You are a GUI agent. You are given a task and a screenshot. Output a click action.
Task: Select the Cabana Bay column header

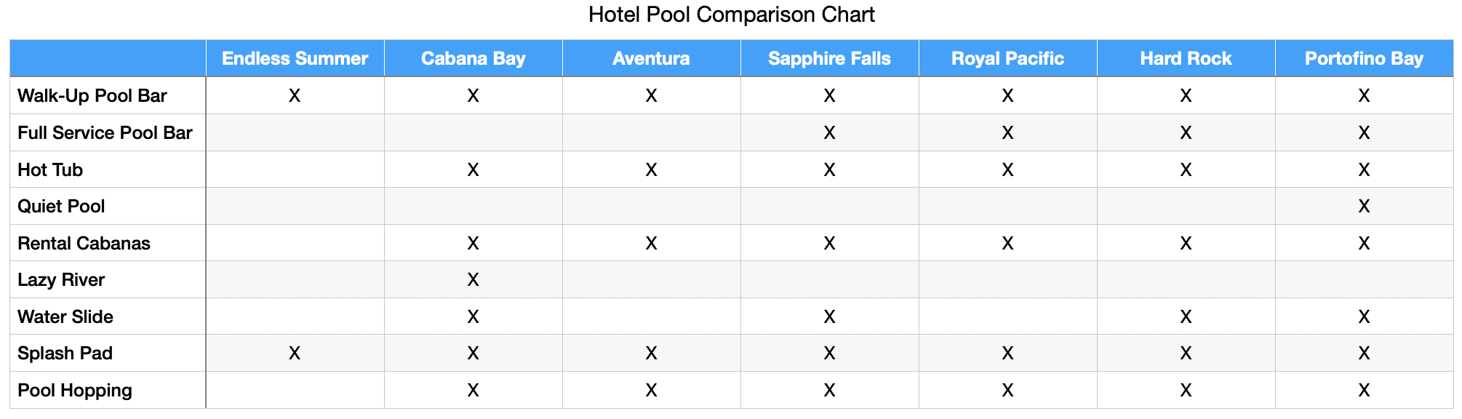point(473,58)
